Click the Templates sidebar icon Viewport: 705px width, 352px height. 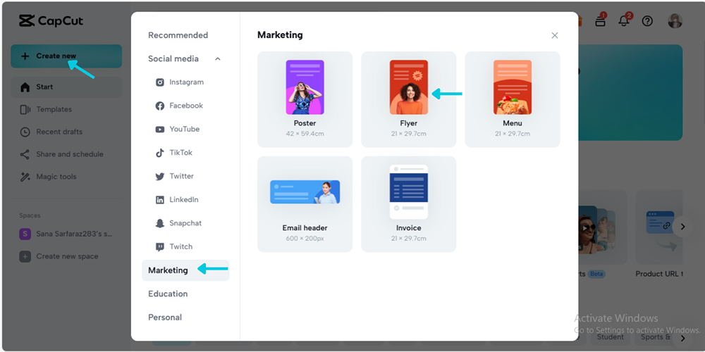(x=25, y=110)
